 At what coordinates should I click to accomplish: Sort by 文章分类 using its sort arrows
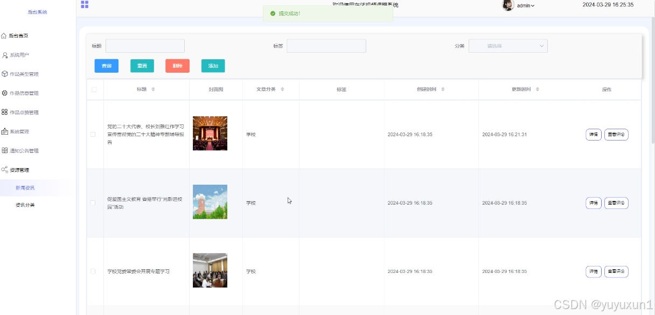[x=282, y=89]
